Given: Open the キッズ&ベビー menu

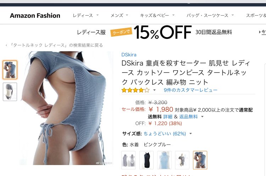Looking at the screenshot, I should [157, 16].
